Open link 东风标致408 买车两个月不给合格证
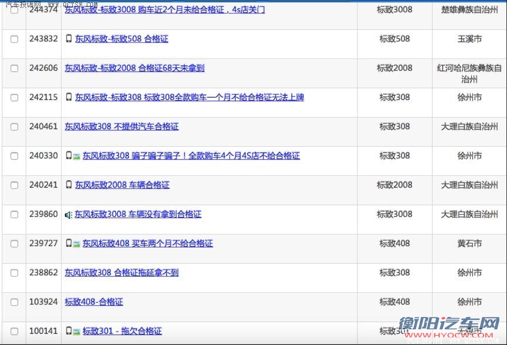The width and height of the screenshot is (507, 345). coord(148,244)
